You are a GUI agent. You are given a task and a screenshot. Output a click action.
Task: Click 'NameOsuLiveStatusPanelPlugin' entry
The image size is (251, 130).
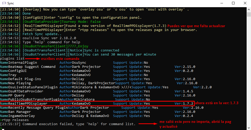(29, 87)
